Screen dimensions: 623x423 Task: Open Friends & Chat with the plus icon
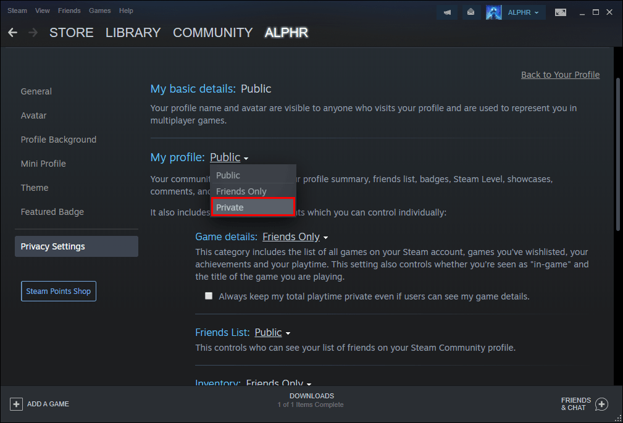[600, 404]
